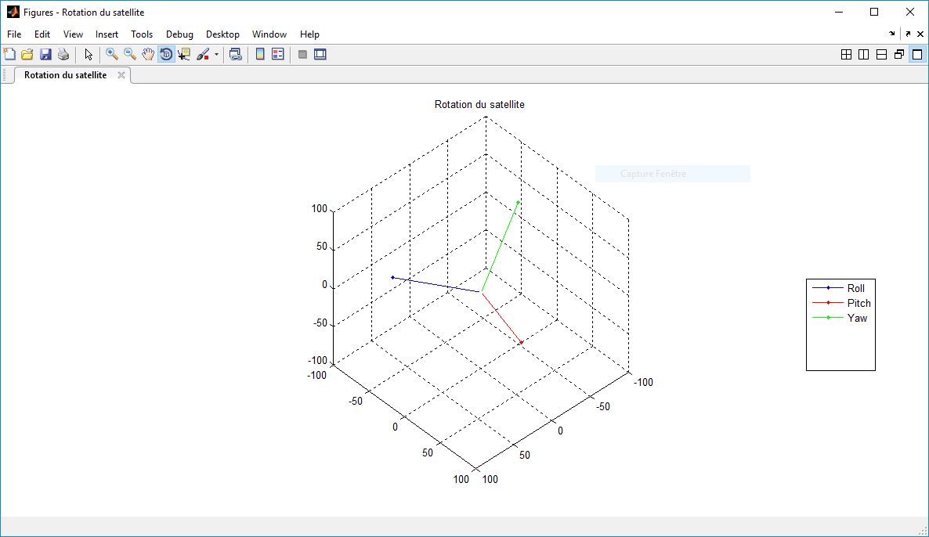Activate the Zoom In magnifier tool
This screenshot has width=929, height=537.
point(111,55)
